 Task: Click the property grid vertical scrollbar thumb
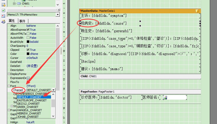pos(58,59)
